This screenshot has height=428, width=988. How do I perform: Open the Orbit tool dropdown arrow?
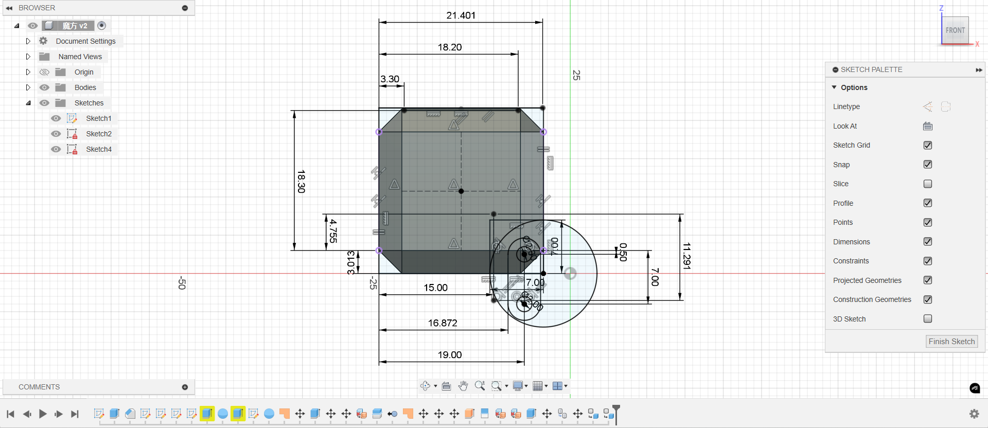tap(435, 386)
